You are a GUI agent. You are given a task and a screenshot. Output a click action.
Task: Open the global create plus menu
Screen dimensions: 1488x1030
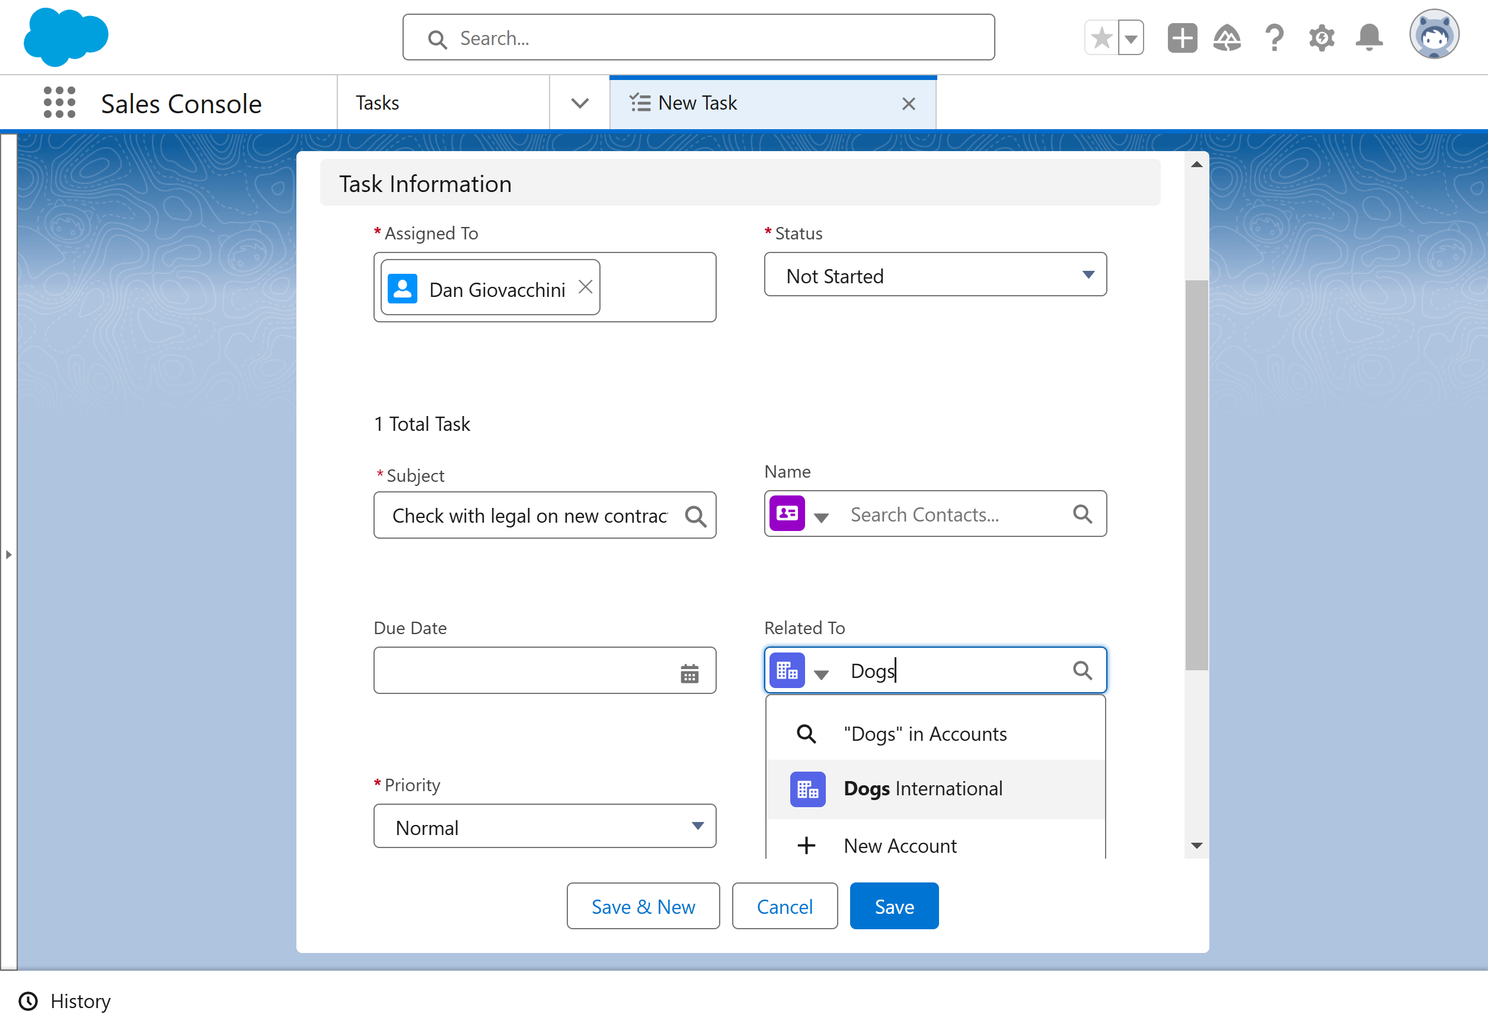pyautogui.click(x=1182, y=38)
